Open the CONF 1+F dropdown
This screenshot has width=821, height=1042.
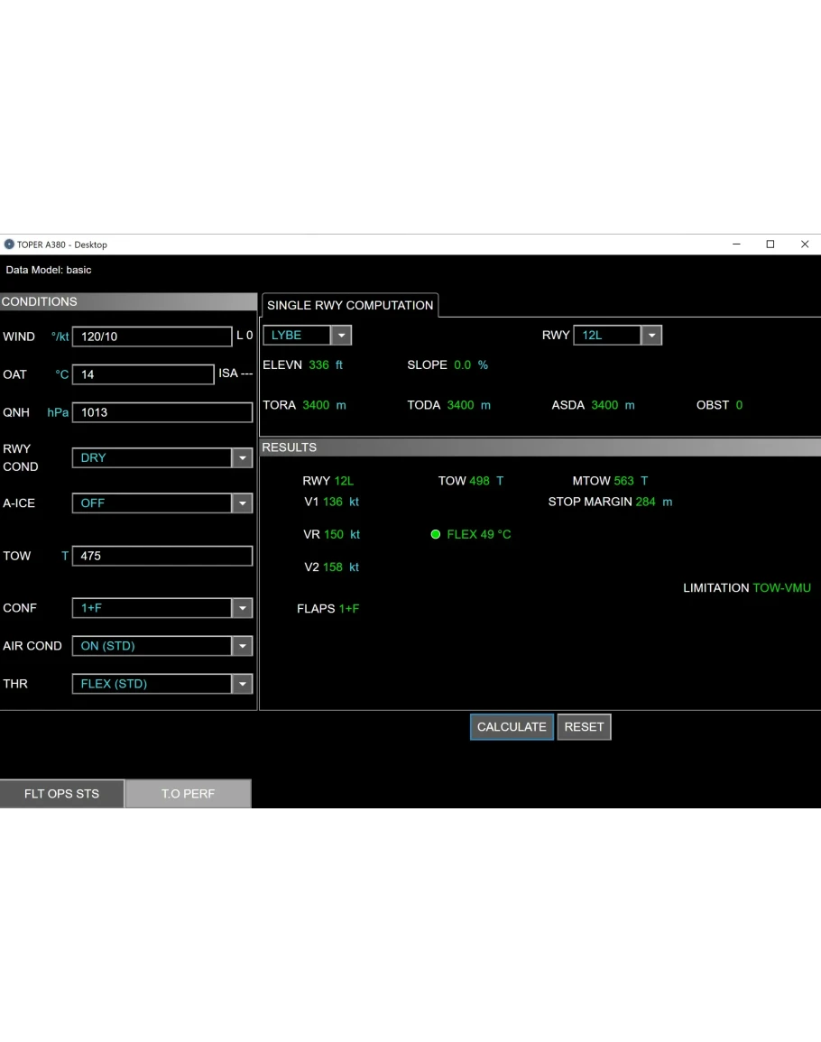pyautogui.click(x=242, y=608)
